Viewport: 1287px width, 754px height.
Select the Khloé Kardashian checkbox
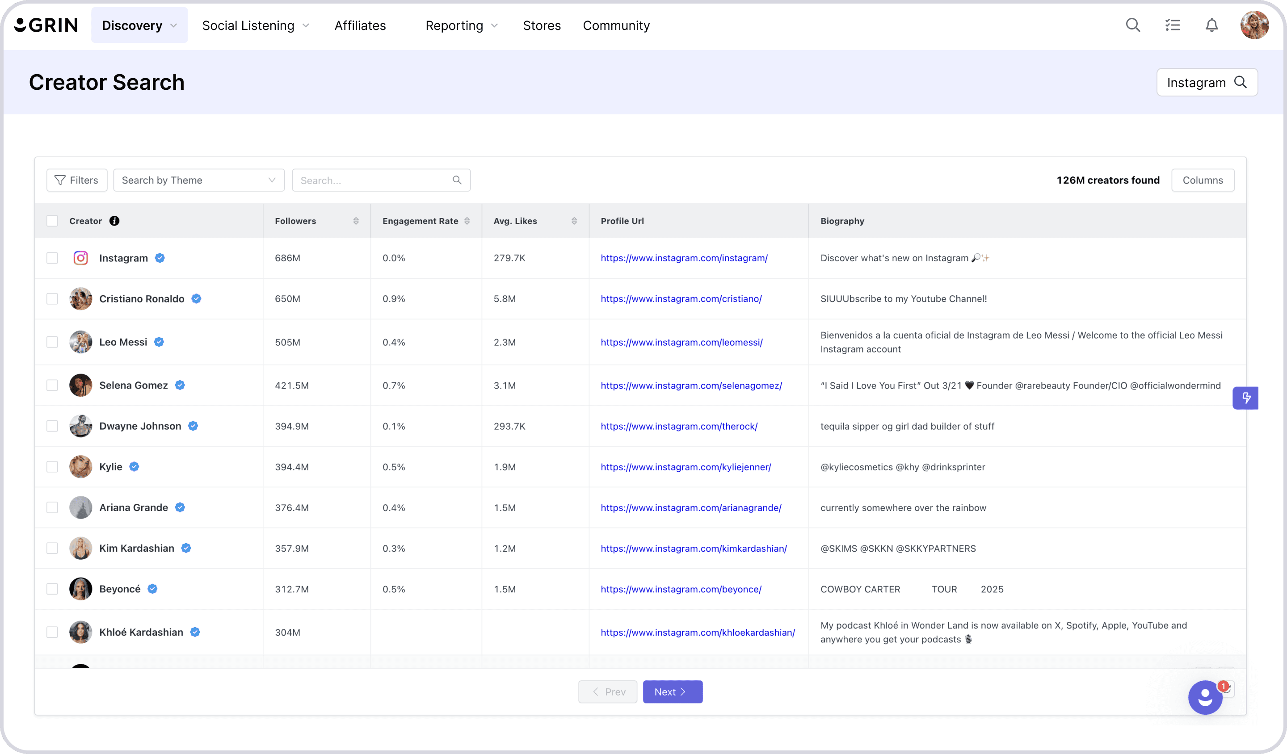[x=52, y=633]
